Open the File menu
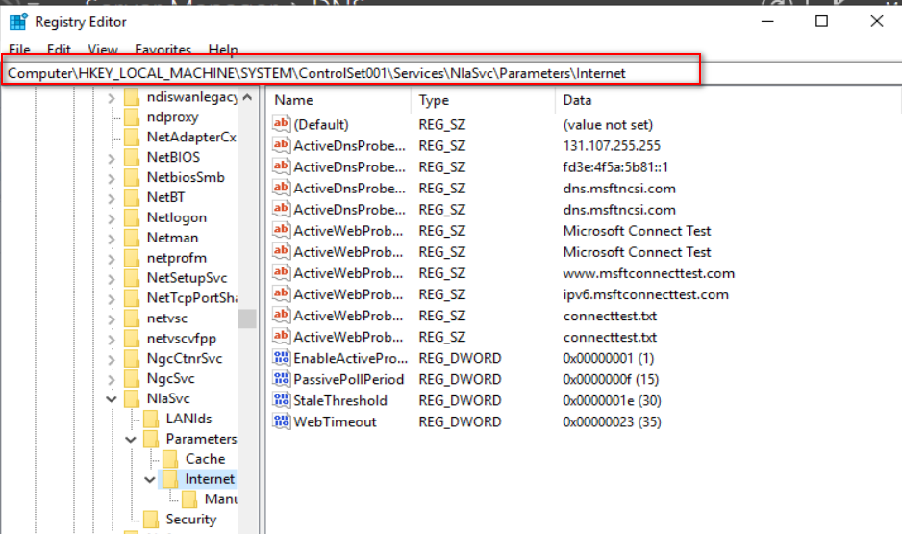Image resolution: width=902 pixels, height=534 pixels. point(19,49)
